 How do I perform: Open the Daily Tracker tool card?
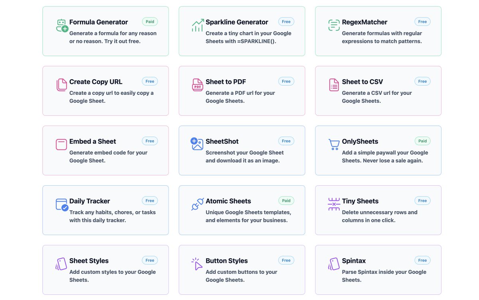pyautogui.click(x=105, y=210)
